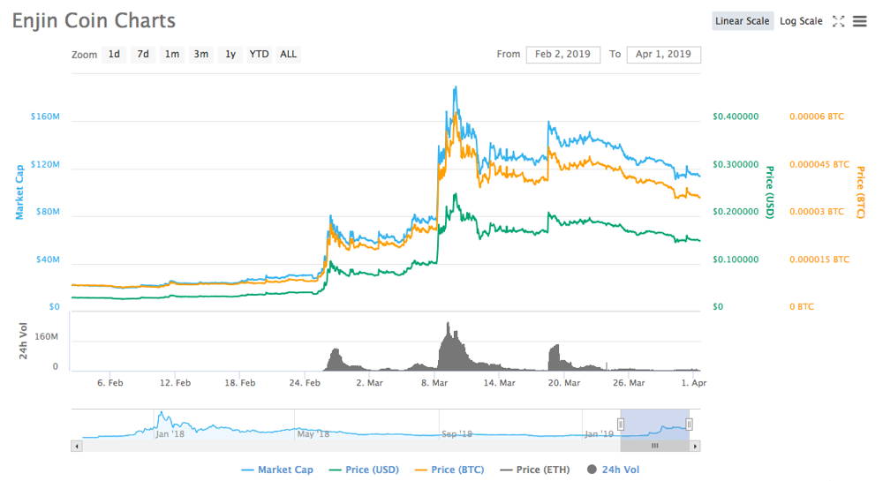Image resolution: width=883 pixels, height=481 pixels.
Task: Click the navigator left scroll arrow
Action: (x=77, y=446)
